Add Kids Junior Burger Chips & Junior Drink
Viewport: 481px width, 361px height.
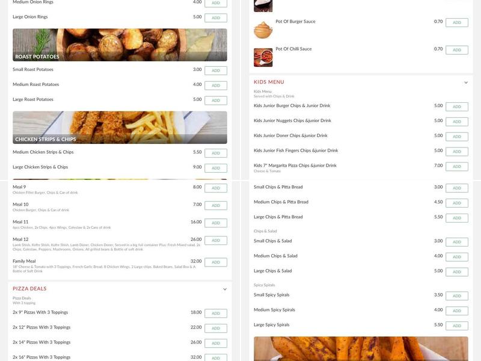pos(458,105)
